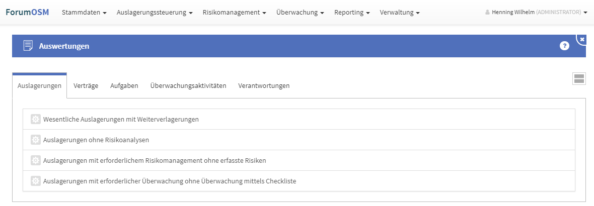Go to ForumOSM home logo
This screenshot has height=206, width=594.
coord(27,12)
